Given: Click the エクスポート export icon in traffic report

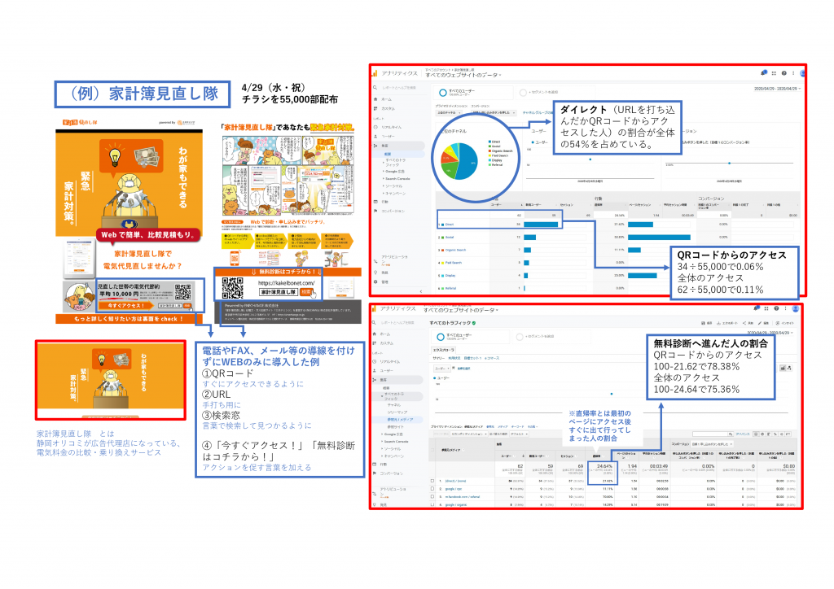Looking at the screenshot, I should (718, 323).
